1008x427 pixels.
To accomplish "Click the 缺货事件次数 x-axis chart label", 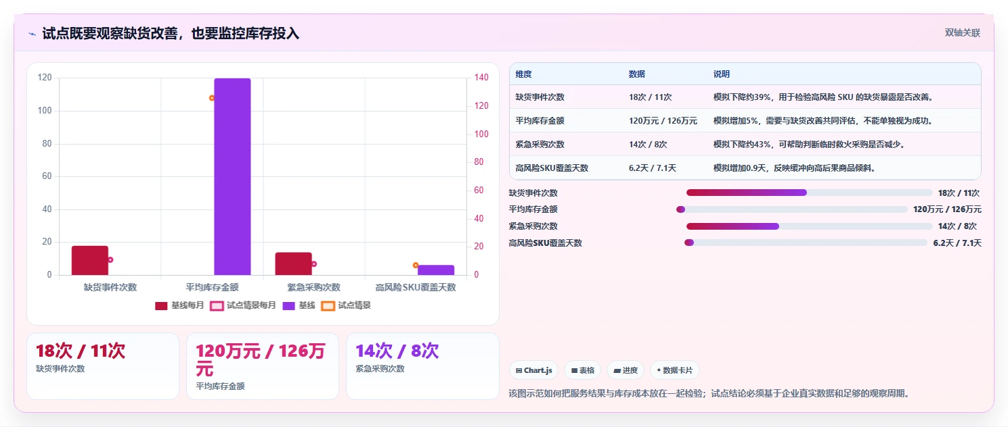I will [x=110, y=287].
